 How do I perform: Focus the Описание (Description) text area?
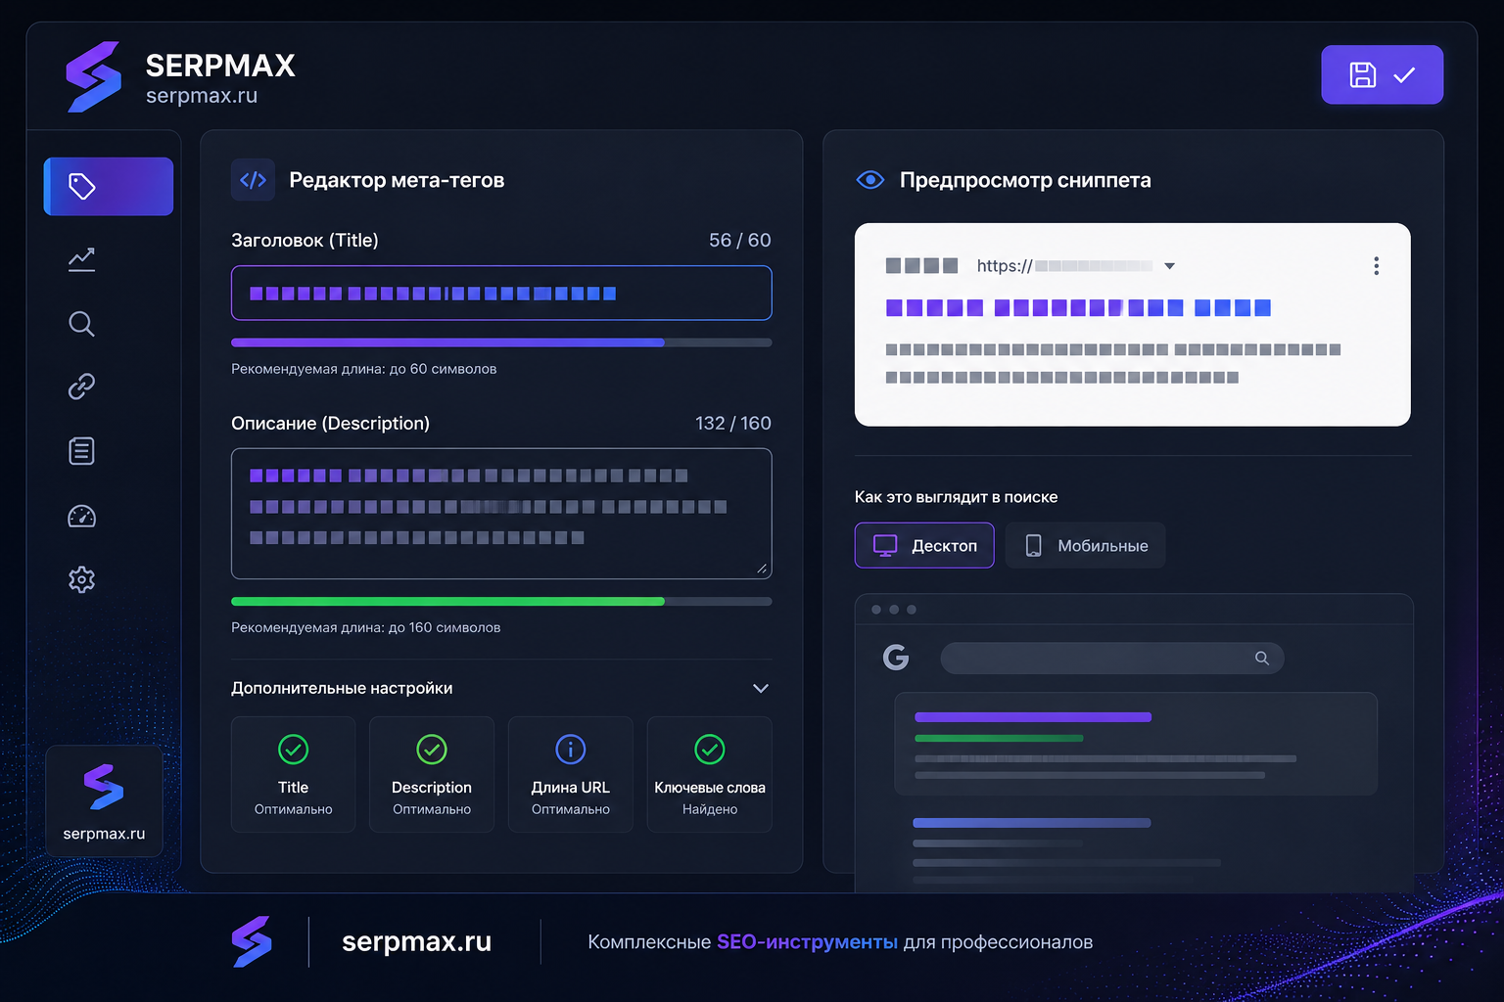(501, 514)
